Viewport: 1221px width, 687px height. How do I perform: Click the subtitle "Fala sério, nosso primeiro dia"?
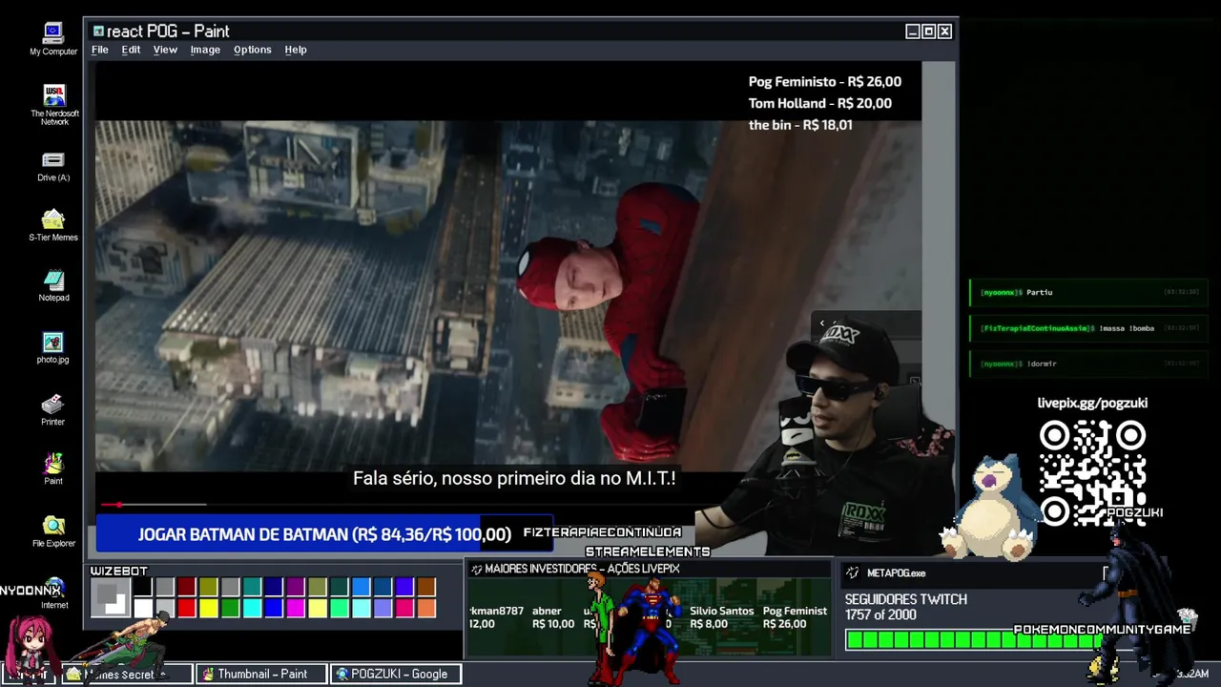point(475,478)
